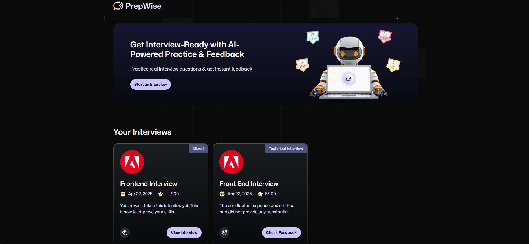Viewport: 529px width, 244px height.
Task: Click the Mixed type badge
Action: click(198, 148)
